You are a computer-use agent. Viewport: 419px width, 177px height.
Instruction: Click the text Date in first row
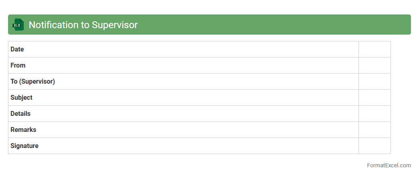point(17,49)
